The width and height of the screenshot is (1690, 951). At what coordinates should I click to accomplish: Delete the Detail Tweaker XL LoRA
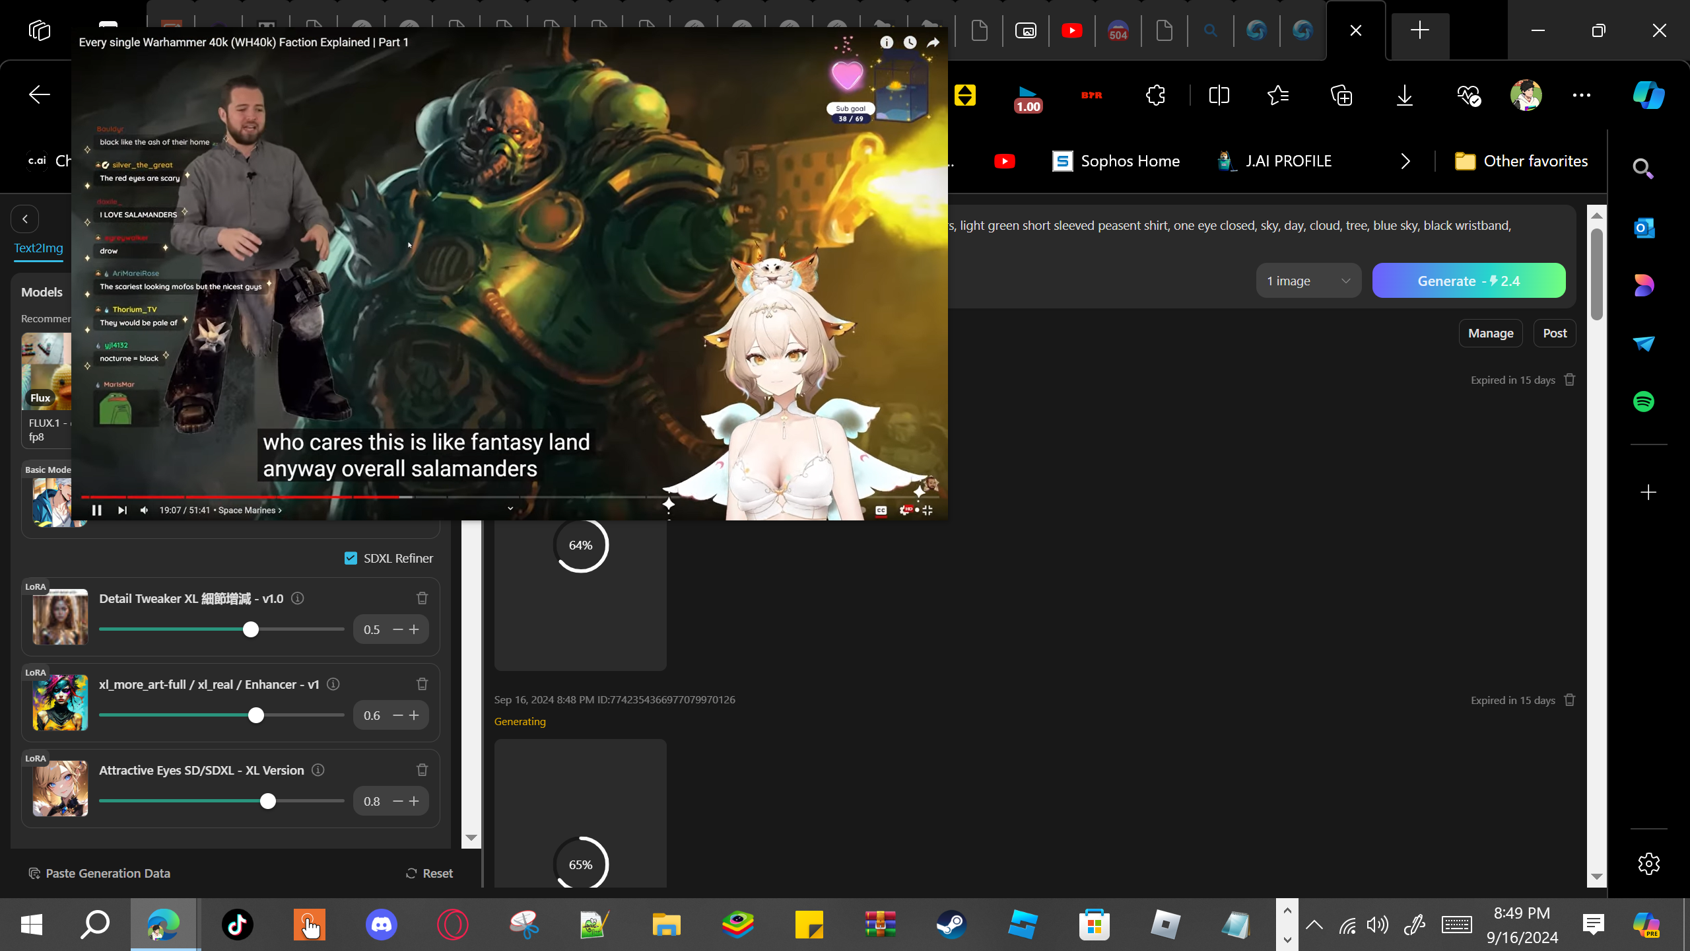(x=422, y=598)
